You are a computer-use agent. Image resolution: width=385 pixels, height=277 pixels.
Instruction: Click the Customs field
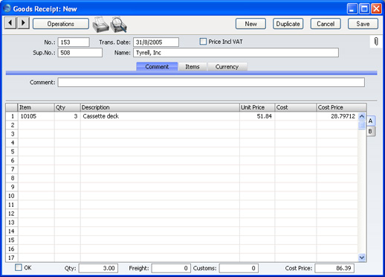pos(239,268)
